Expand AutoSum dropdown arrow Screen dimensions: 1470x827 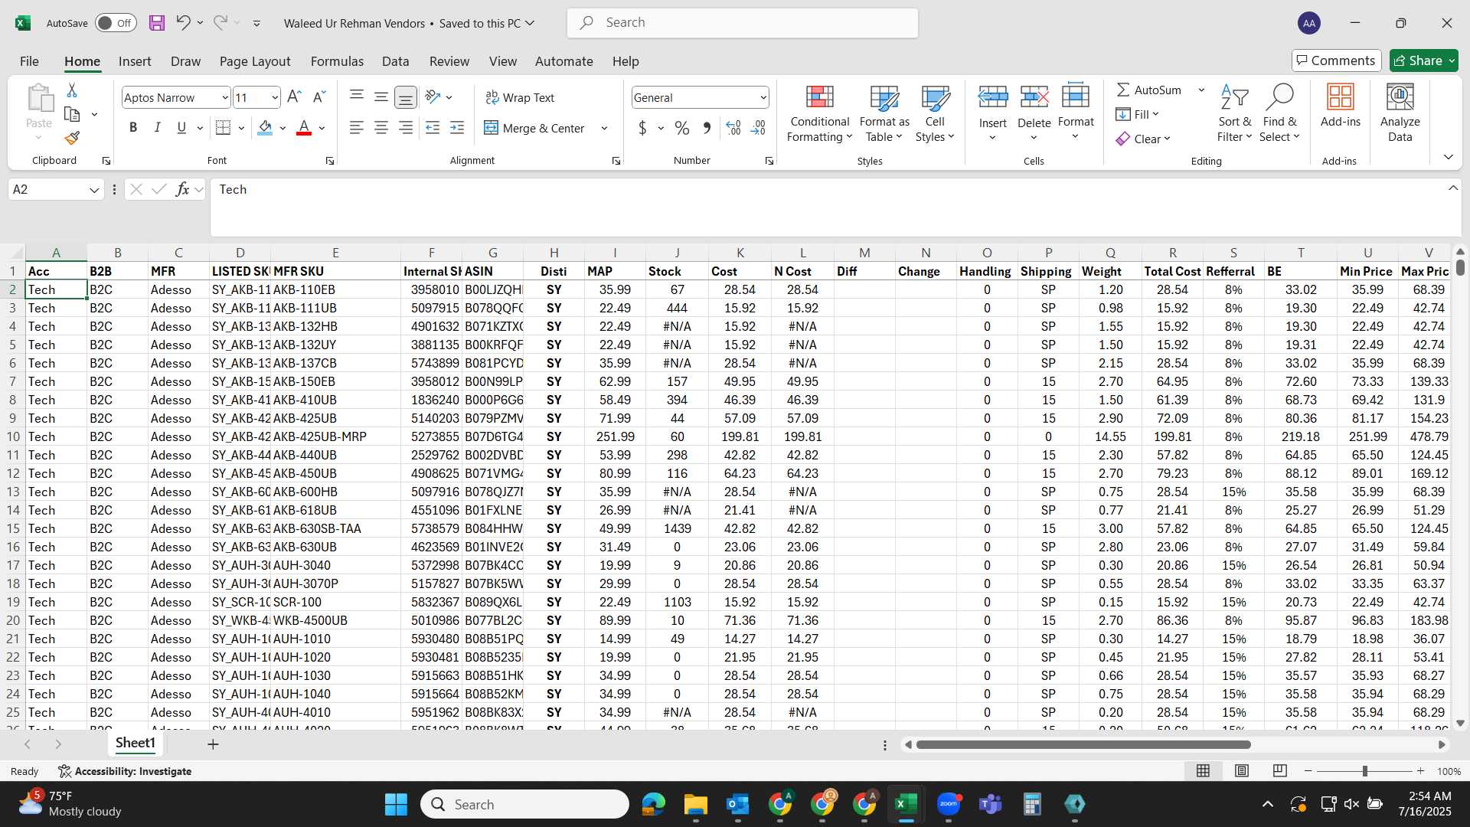point(1201,90)
